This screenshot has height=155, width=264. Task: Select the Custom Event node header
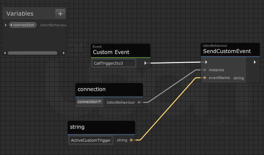pyautogui.click(x=121, y=50)
